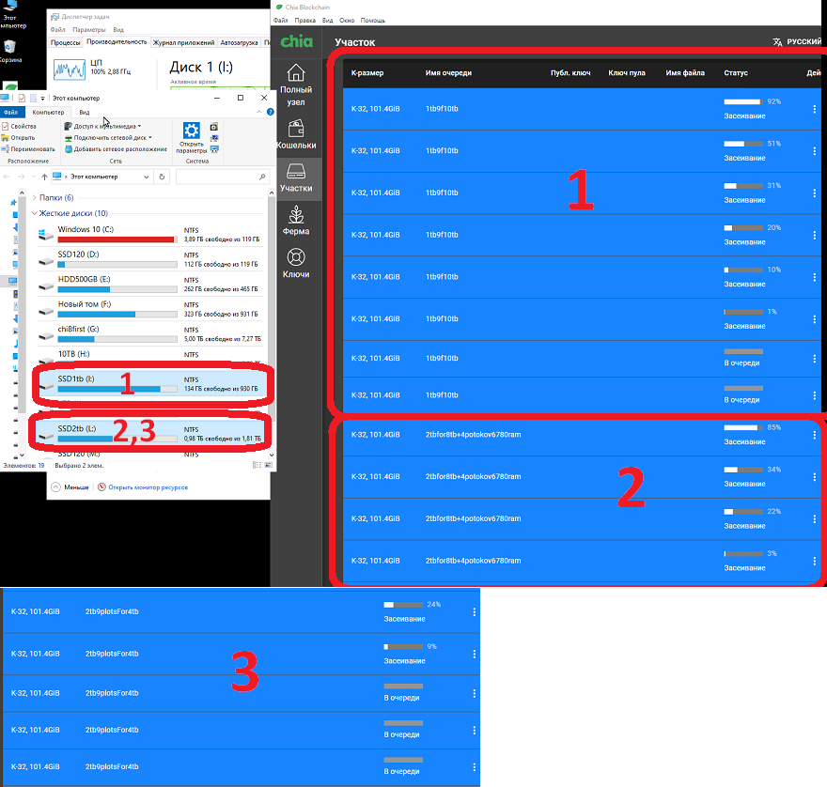
Task: Open the quick access toolbar customize dropdown
Action: click(42, 99)
